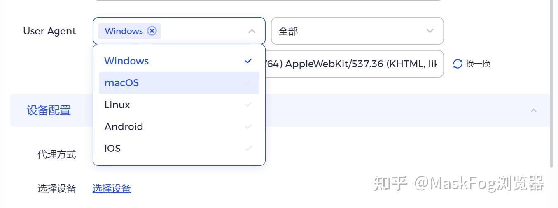
Task: Select Android option in dropdown
Action: click(124, 127)
